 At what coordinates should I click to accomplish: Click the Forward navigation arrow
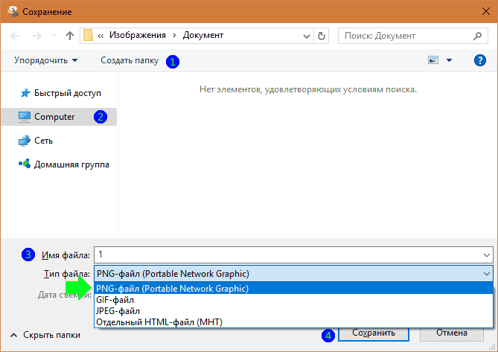click(x=37, y=36)
